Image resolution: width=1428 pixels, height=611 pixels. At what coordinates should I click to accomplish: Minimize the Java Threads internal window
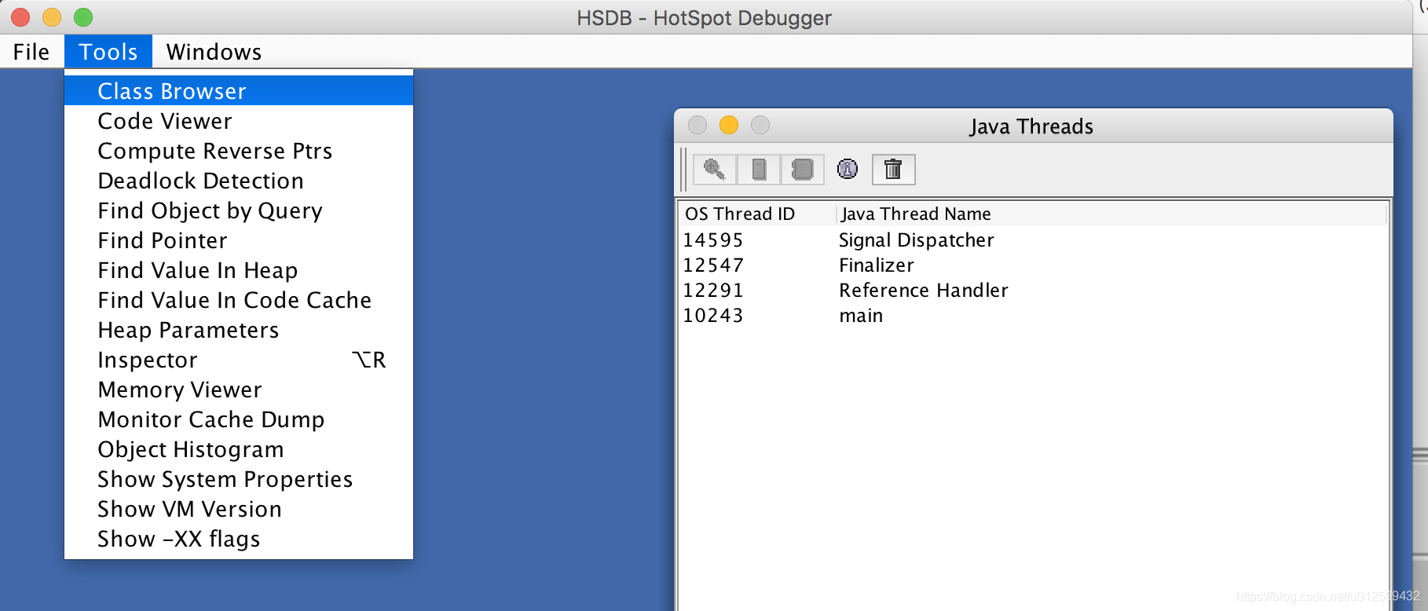729,125
